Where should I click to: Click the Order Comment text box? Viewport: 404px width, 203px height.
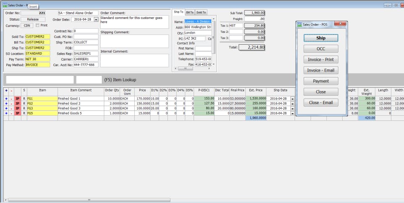click(x=135, y=22)
